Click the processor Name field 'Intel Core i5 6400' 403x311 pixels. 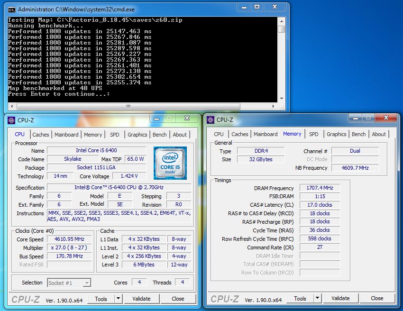tap(96, 150)
